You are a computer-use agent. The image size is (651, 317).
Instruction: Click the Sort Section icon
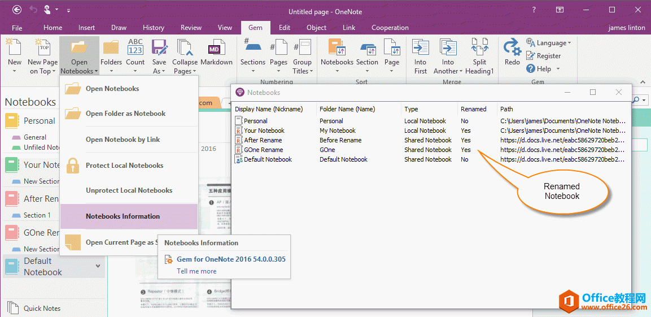[368, 49]
